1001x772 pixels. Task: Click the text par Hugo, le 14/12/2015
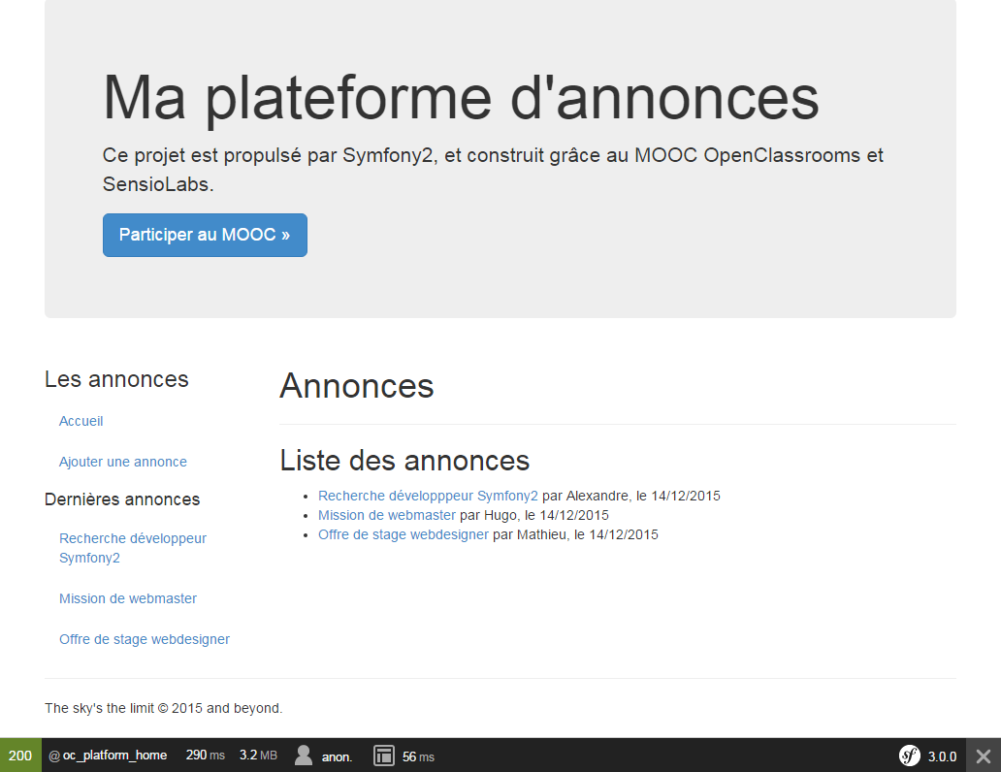pyautogui.click(x=534, y=515)
